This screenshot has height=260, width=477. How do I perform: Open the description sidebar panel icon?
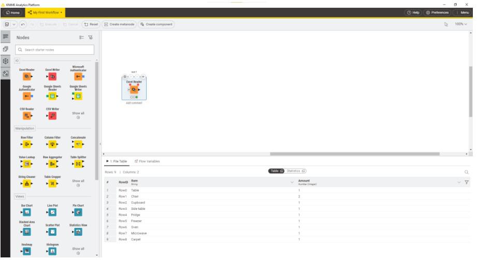point(6,37)
